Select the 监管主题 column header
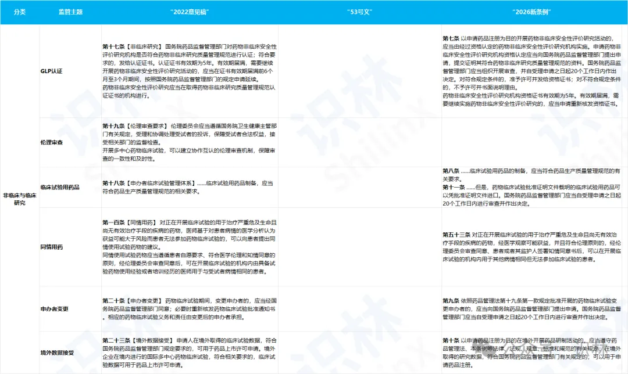The height and width of the screenshot is (374, 628). (69, 12)
